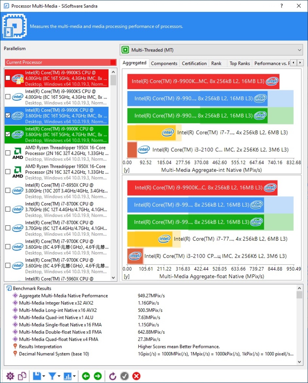Click the purple refresh arrow icon
This screenshot has width=308, height=383.
click(112, 376)
